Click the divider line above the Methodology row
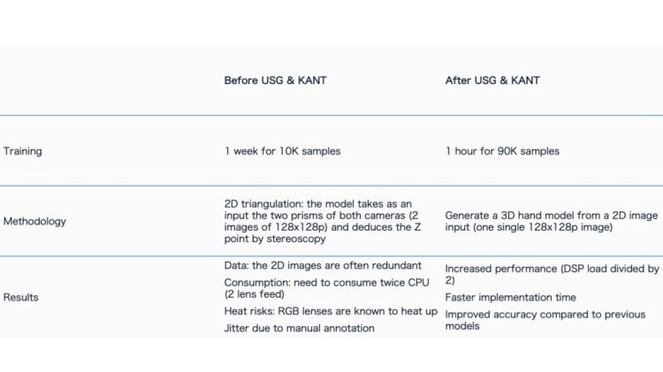The image size is (663, 372). (331, 186)
